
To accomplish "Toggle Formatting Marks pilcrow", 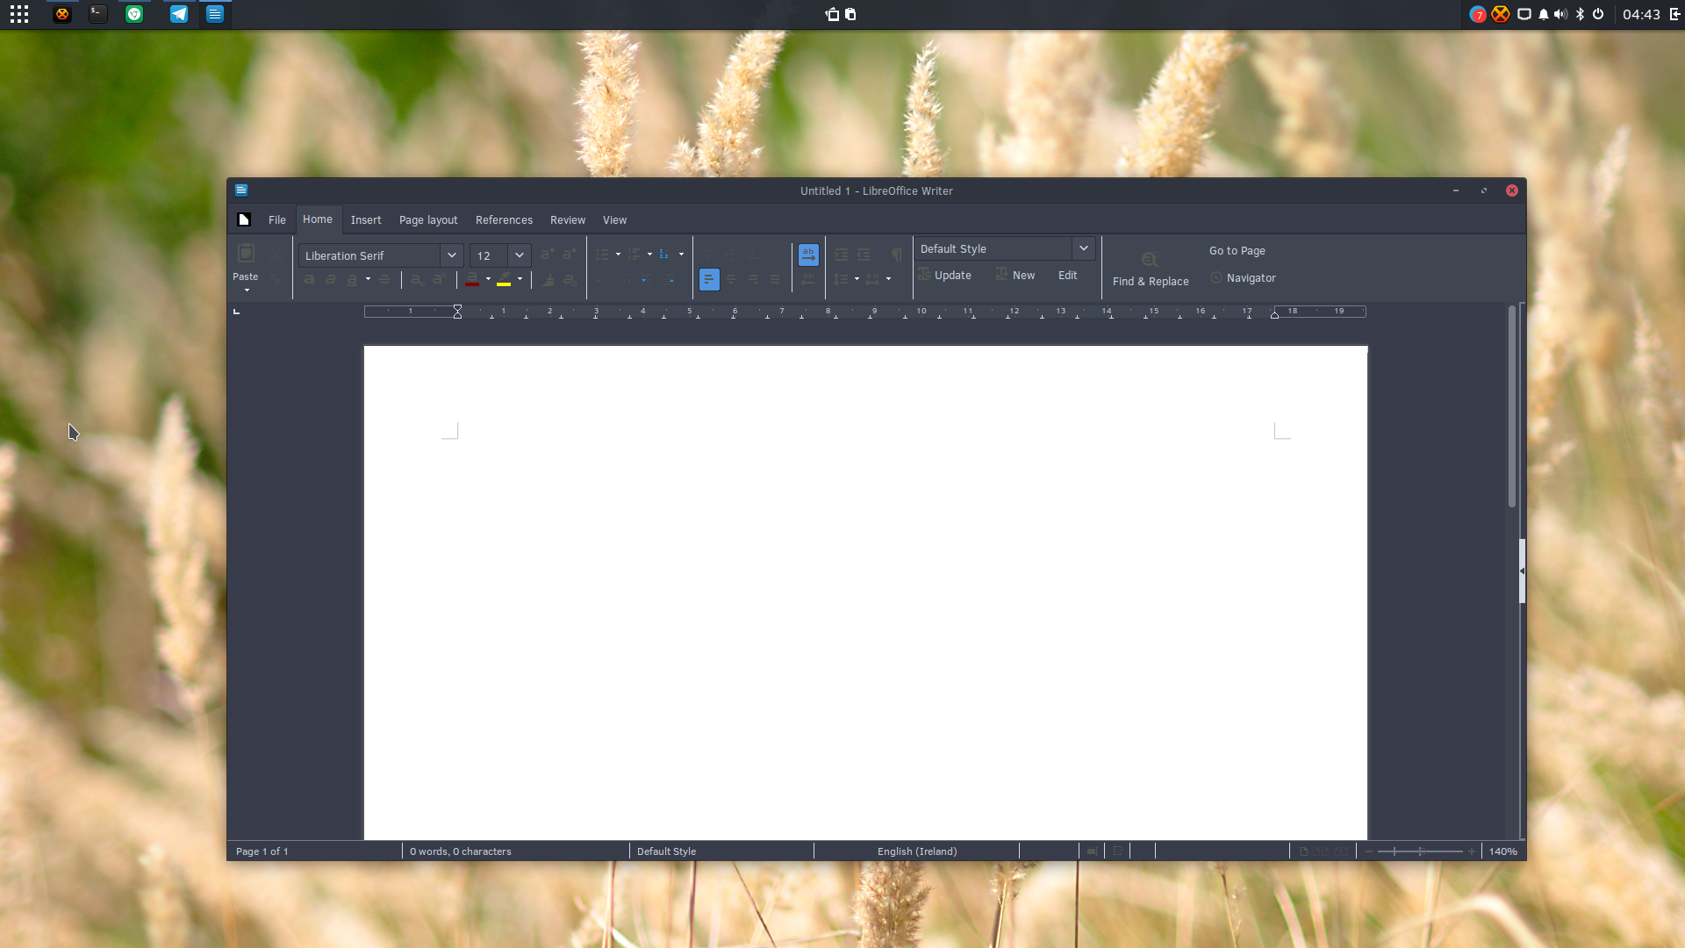I will [x=896, y=255].
